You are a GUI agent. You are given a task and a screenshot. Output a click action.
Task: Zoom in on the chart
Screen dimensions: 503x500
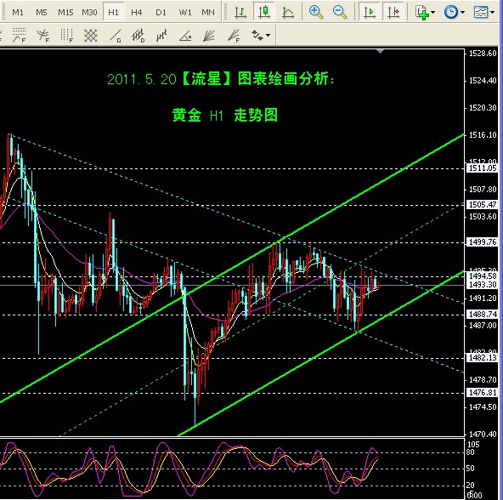pos(316,12)
